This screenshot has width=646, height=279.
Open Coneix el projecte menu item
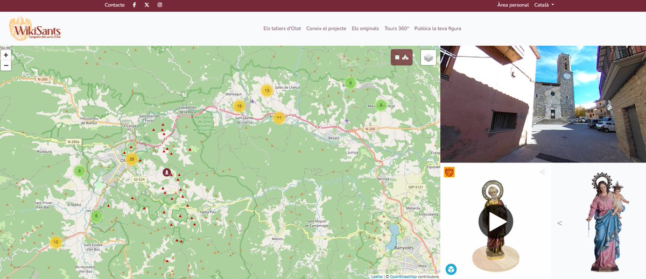click(326, 28)
